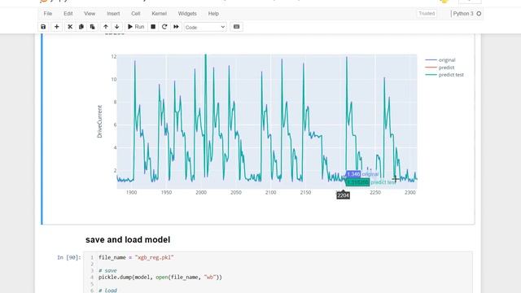Open the View menu
The height and width of the screenshot is (293, 521).
tap(90, 14)
